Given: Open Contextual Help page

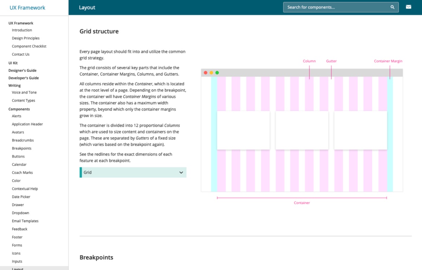Looking at the screenshot, I should coord(25,189).
